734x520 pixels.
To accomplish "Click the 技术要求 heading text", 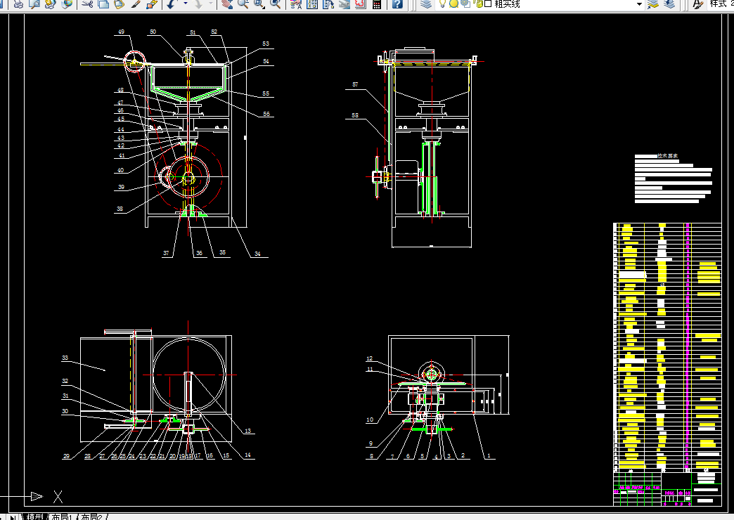I will (x=667, y=156).
